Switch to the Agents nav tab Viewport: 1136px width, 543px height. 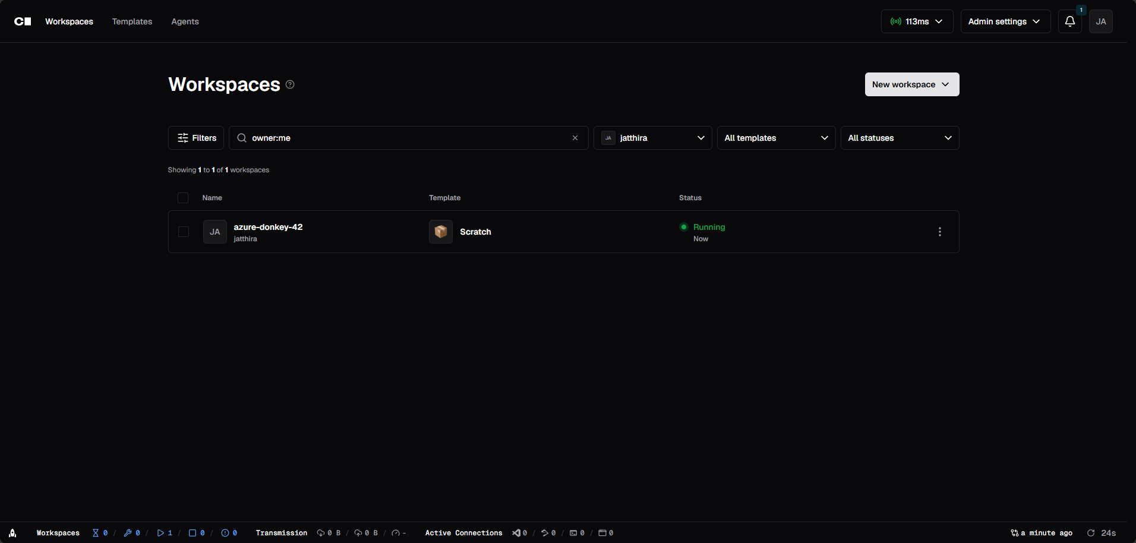185,21
